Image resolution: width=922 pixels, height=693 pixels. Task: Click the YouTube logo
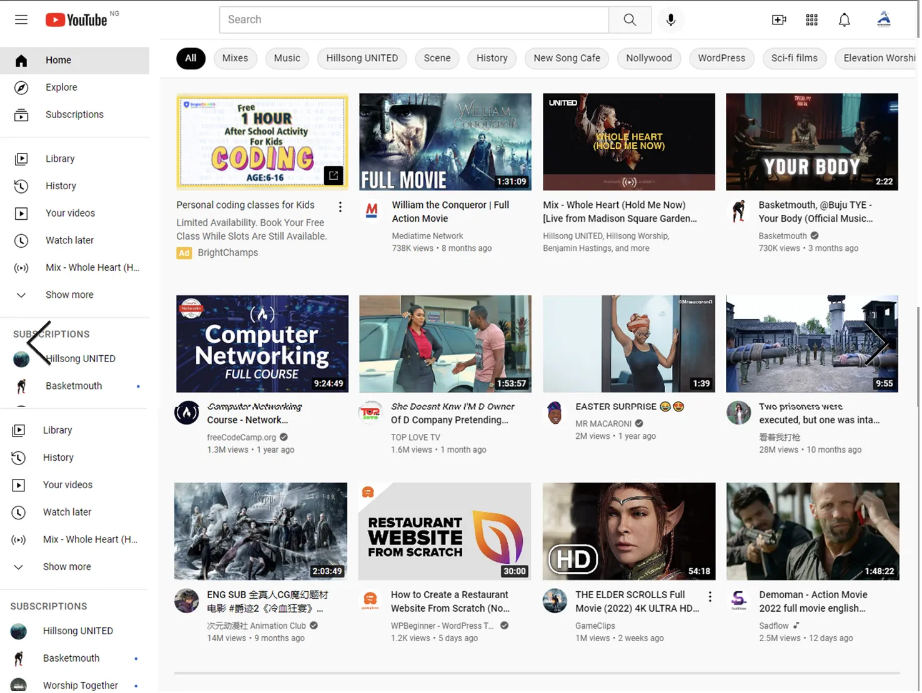[76, 20]
